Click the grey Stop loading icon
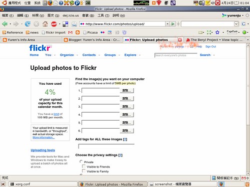 [36, 24]
